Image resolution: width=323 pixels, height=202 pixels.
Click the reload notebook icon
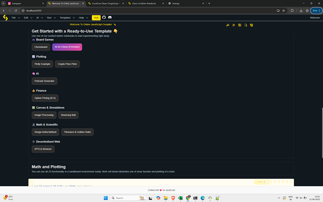click(246, 25)
